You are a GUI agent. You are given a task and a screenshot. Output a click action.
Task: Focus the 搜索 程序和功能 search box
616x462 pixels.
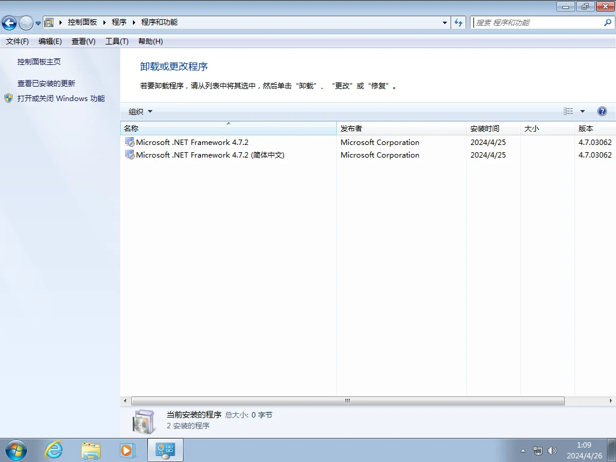(x=537, y=23)
